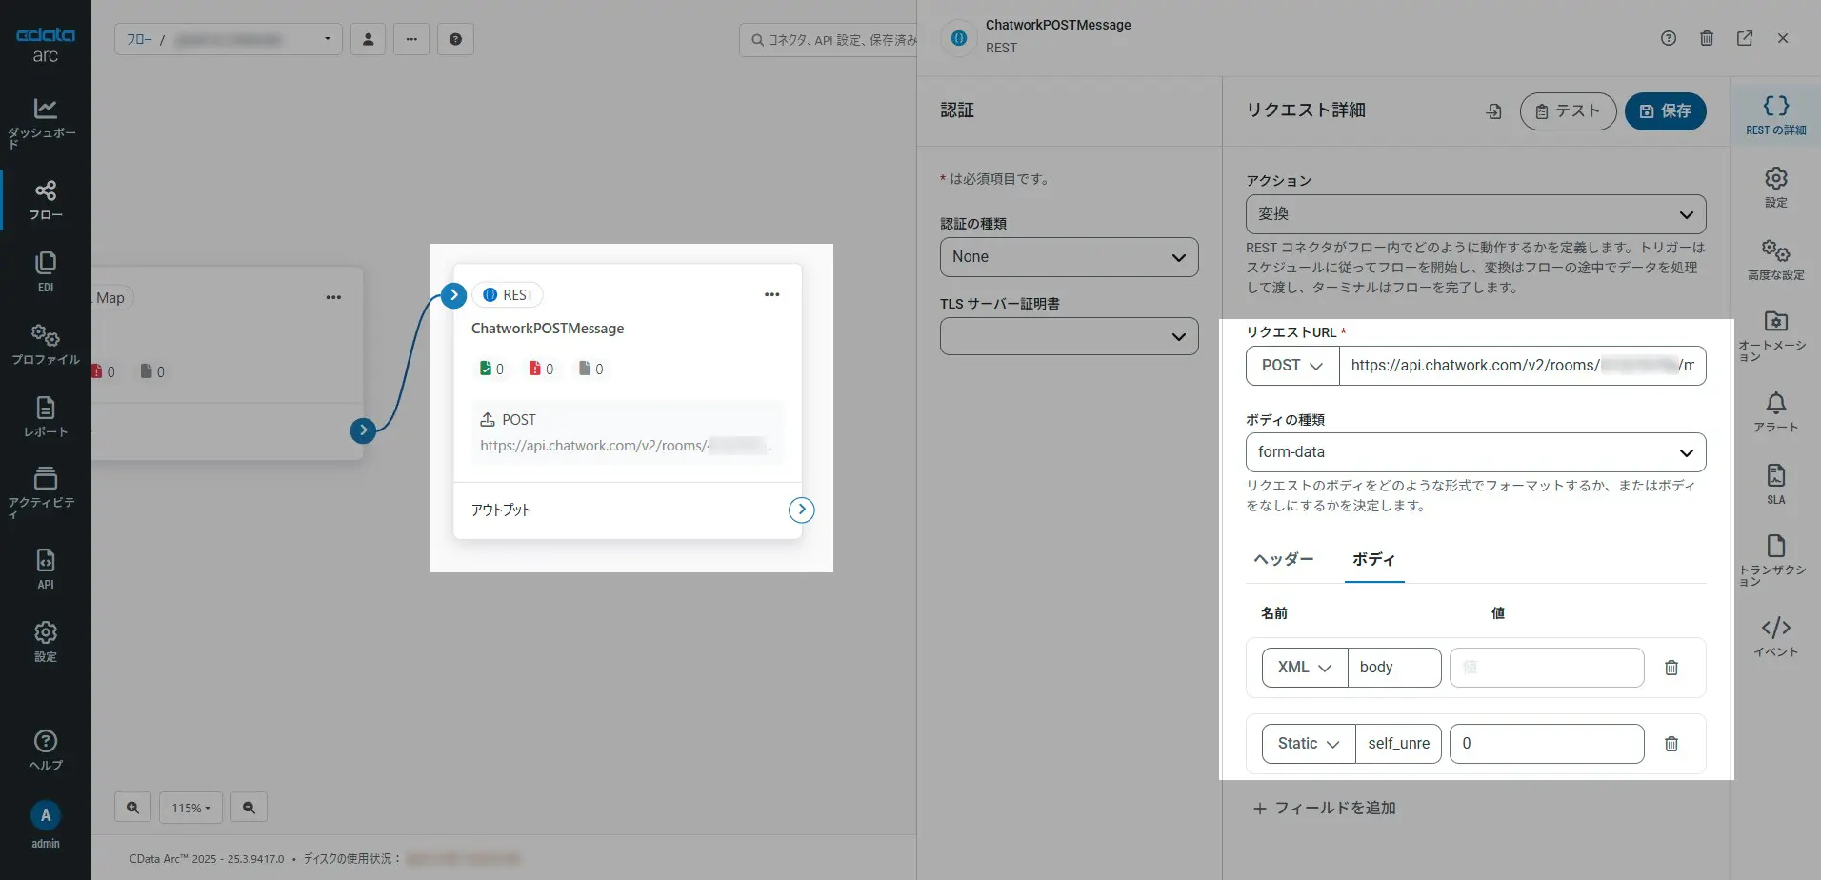Open the TLS サーバー証明書 dropdown

[1069, 336]
